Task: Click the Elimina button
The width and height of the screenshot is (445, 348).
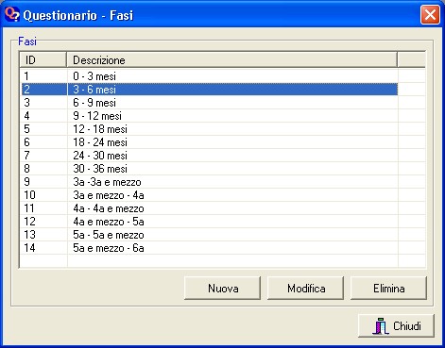Action: point(389,288)
